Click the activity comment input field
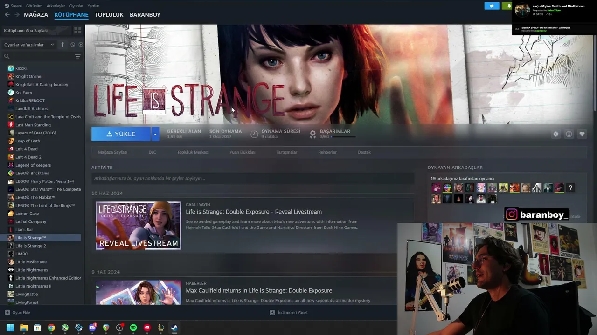Image resolution: width=597 pixels, height=335 pixels. pyautogui.click(x=253, y=178)
